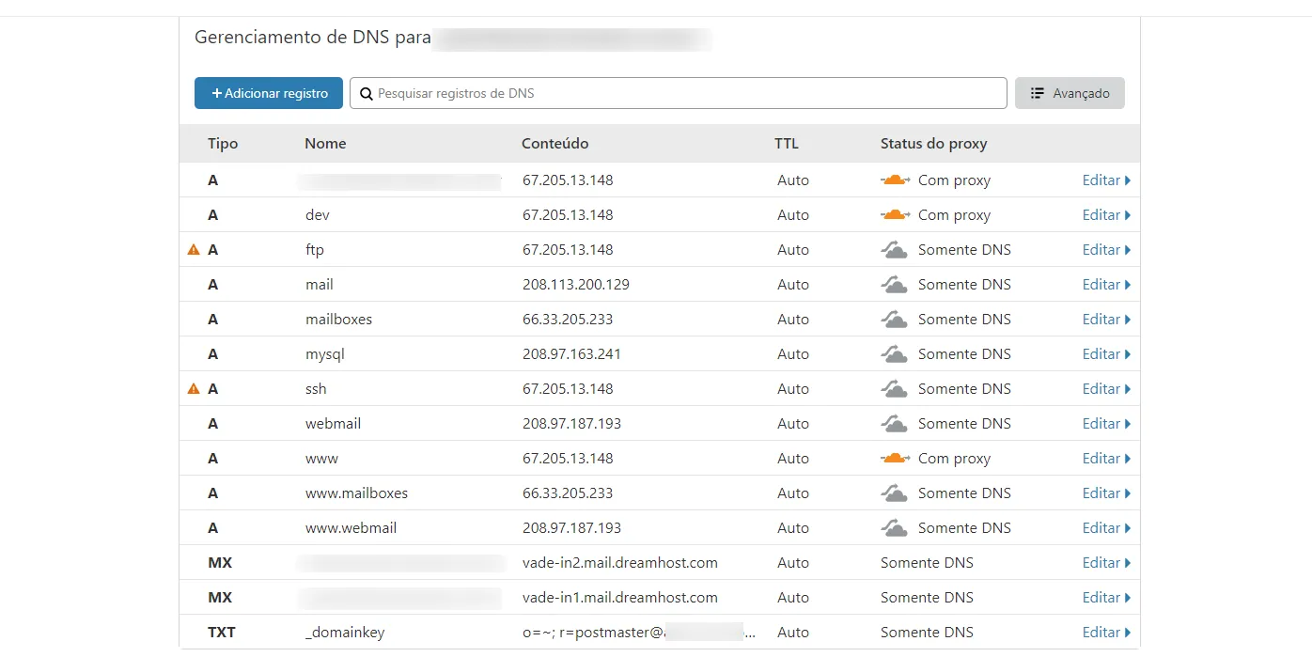Click the grey cloud for www.webmail
The image size is (1312, 657).
[894, 527]
